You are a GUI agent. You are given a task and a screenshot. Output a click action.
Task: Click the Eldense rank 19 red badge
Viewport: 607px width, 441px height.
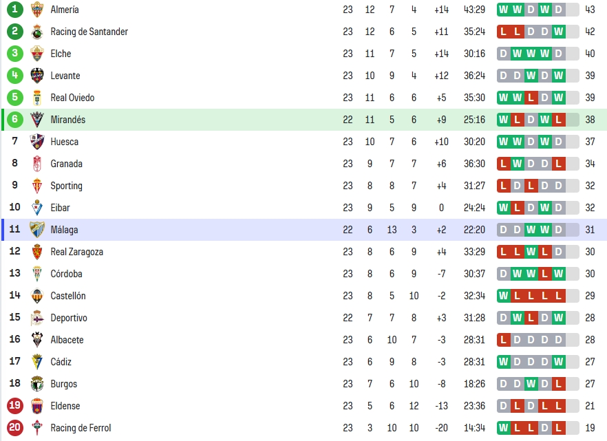14,405
